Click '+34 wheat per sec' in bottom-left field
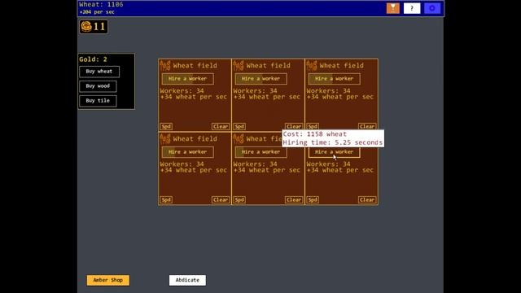The image size is (521, 293). pyautogui.click(x=194, y=170)
